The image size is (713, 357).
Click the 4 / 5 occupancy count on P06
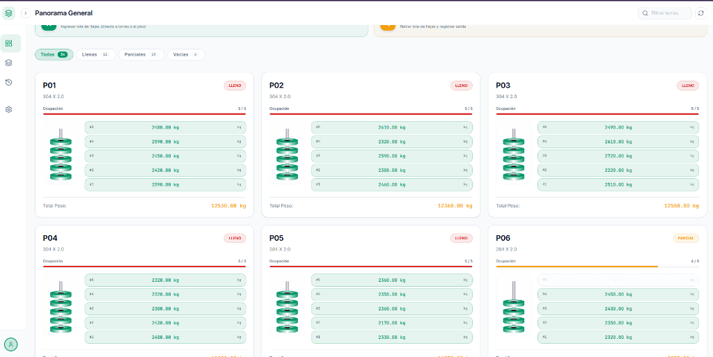[696, 261]
